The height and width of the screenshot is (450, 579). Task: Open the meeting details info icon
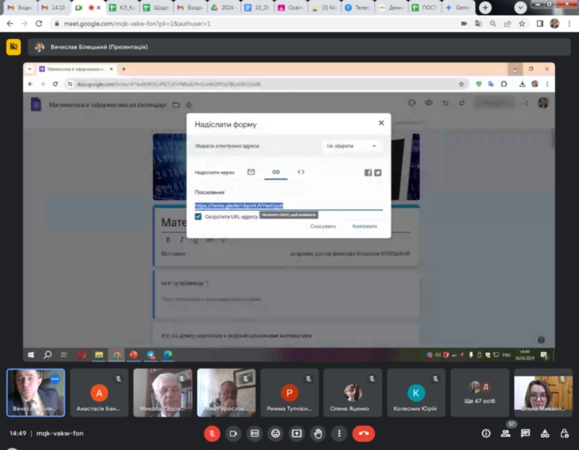tap(486, 433)
